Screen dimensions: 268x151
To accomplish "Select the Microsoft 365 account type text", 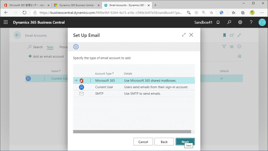I will click(x=105, y=80).
